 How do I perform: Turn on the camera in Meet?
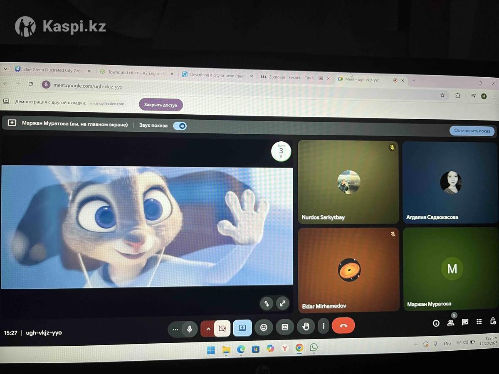[222, 328]
